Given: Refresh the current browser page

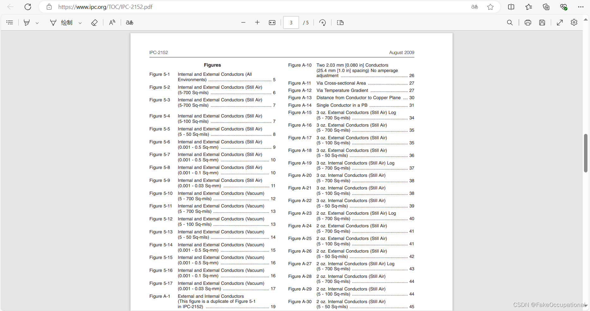Looking at the screenshot, I should (x=28, y=7).
